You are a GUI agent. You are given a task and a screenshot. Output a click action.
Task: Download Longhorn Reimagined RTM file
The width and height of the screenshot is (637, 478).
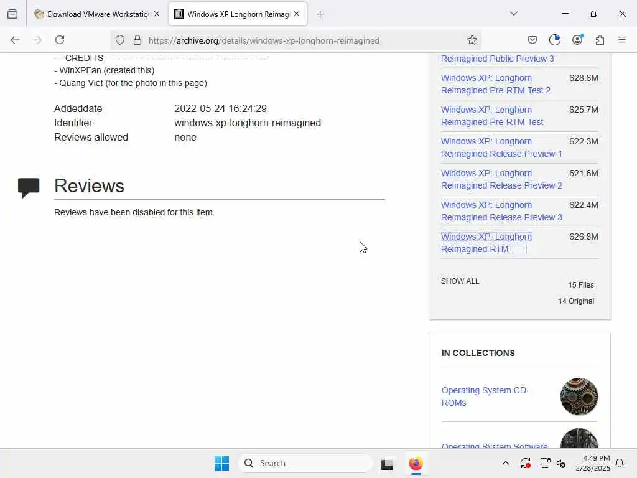(x=486, y=243)
